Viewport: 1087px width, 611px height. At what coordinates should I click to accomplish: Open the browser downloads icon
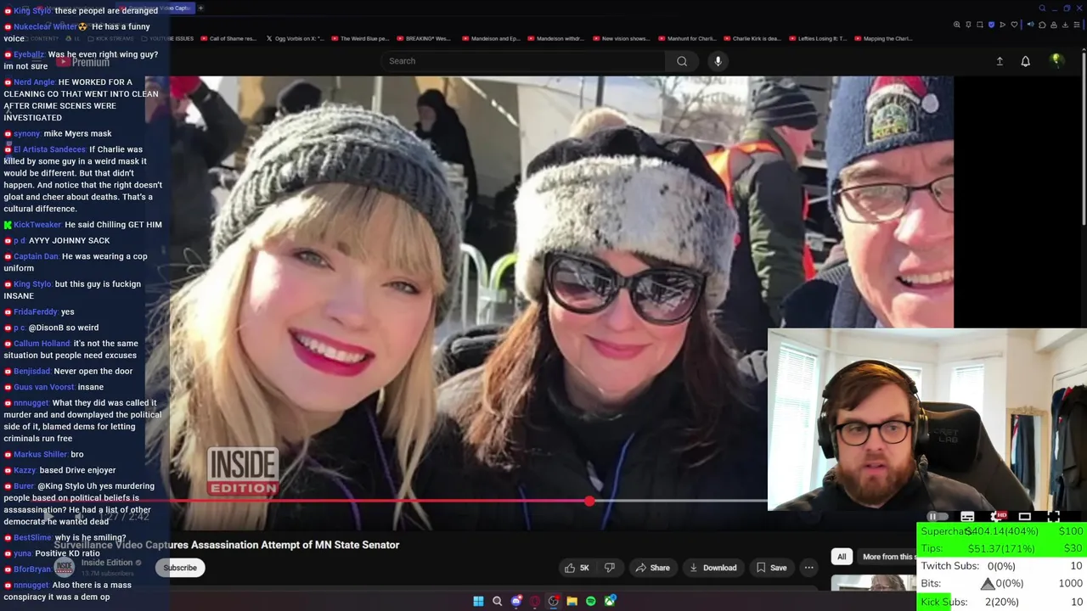click(x=1065, y=25)
